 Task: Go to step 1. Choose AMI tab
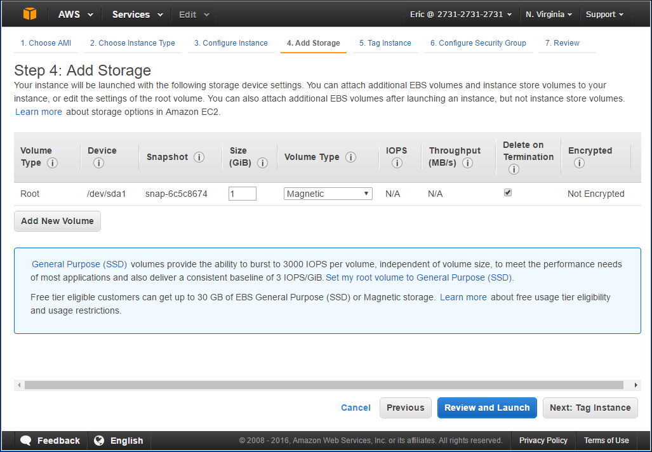pos(46,43)
